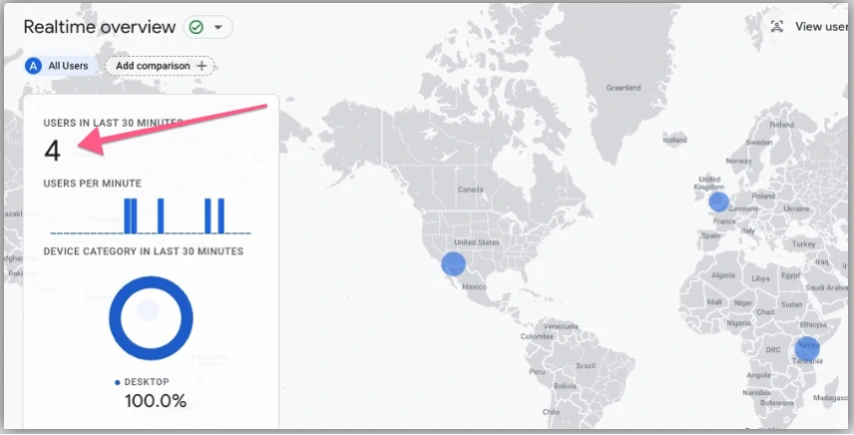The image size is (854, 435).
Task: Click the user bubble over United Kingdom
Action: 718,202
